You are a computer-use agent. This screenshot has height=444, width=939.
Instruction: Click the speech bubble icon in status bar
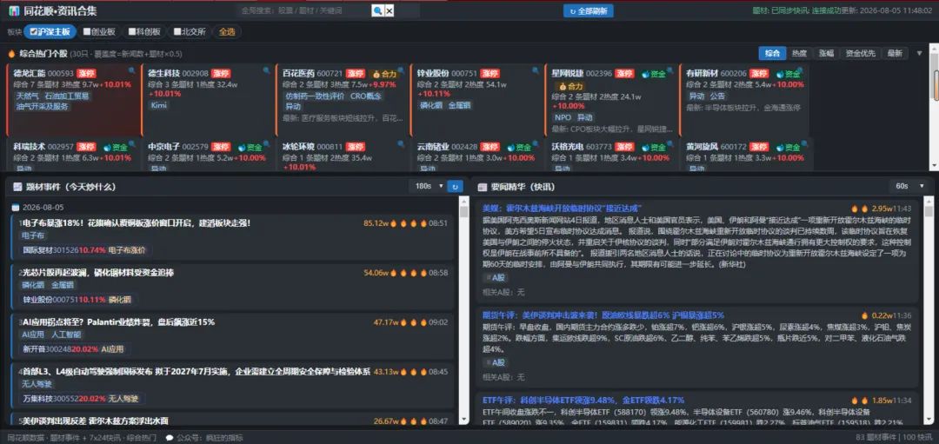click(x=170, y=437)
